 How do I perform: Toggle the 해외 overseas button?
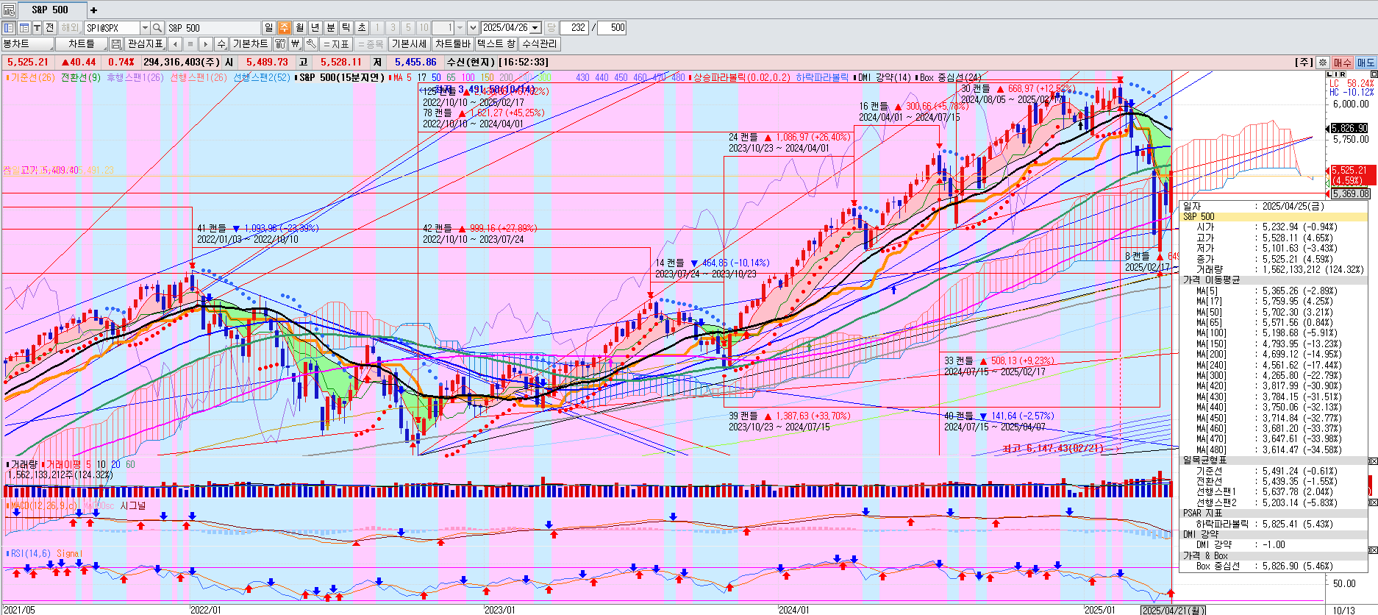point(70,27)
